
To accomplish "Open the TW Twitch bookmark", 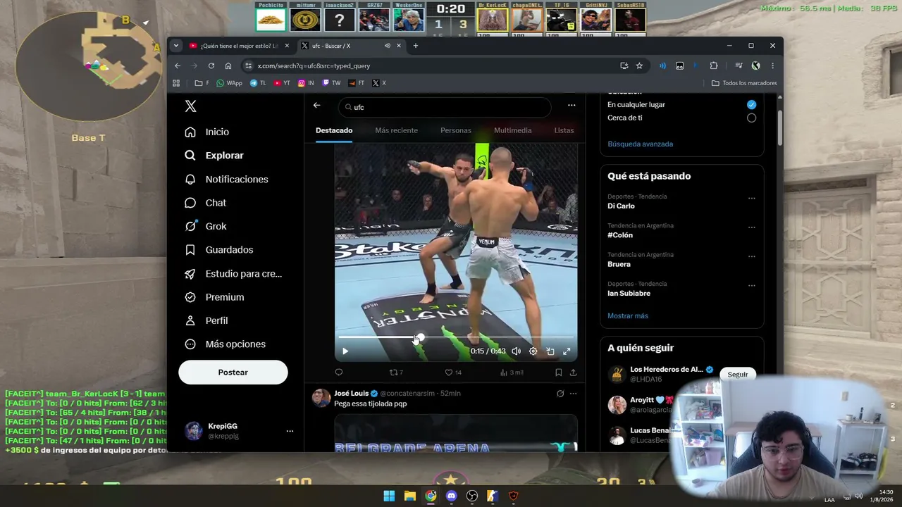I will coord(331,83).
